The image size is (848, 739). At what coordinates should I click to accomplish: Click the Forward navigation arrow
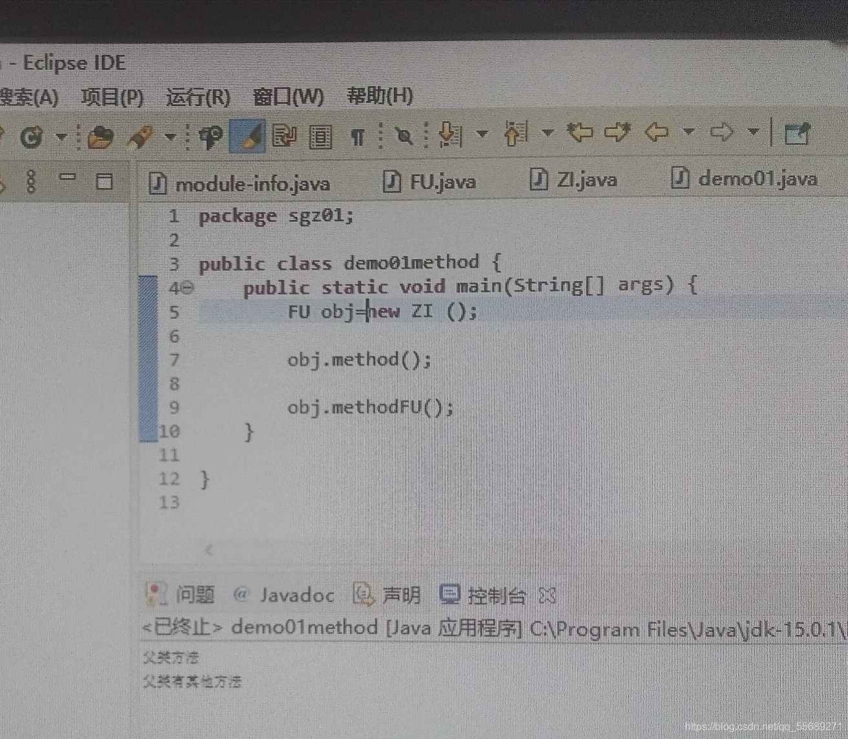coord(721,132)
